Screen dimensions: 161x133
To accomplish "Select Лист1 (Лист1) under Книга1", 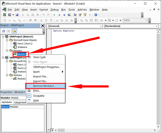I will pyautogui.click(x=25, y=44).
